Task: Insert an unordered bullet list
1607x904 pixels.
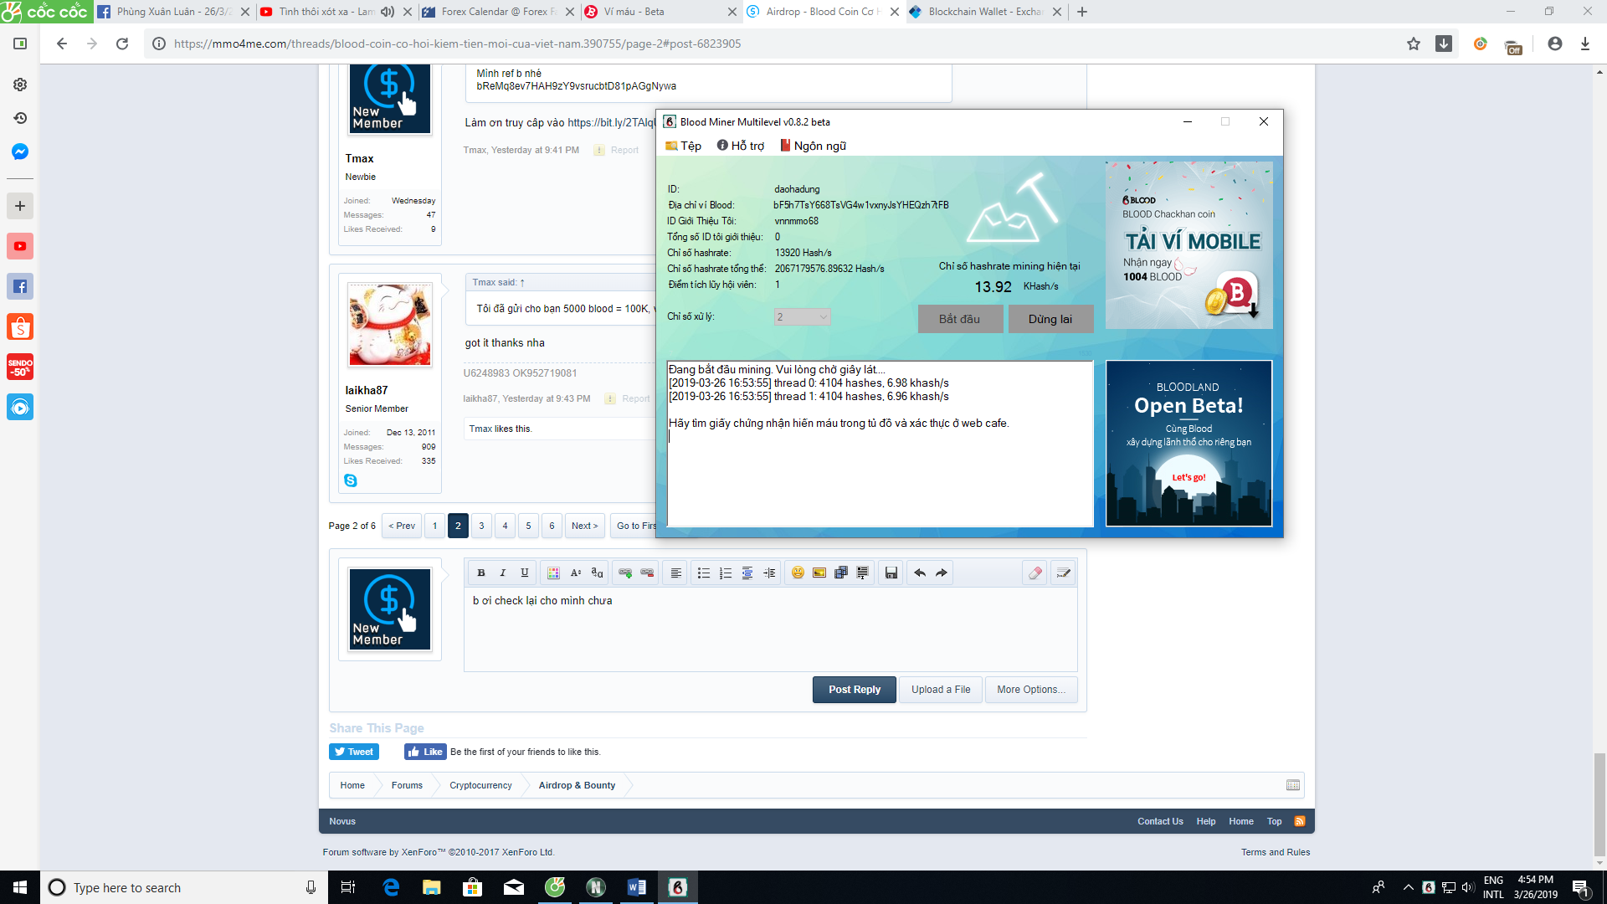Action: pyautogui.click(x=704, y=573)
